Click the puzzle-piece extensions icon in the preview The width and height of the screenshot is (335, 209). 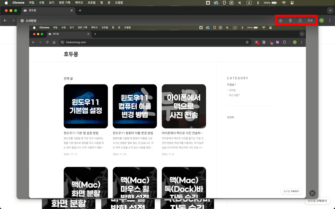[284, 42]
